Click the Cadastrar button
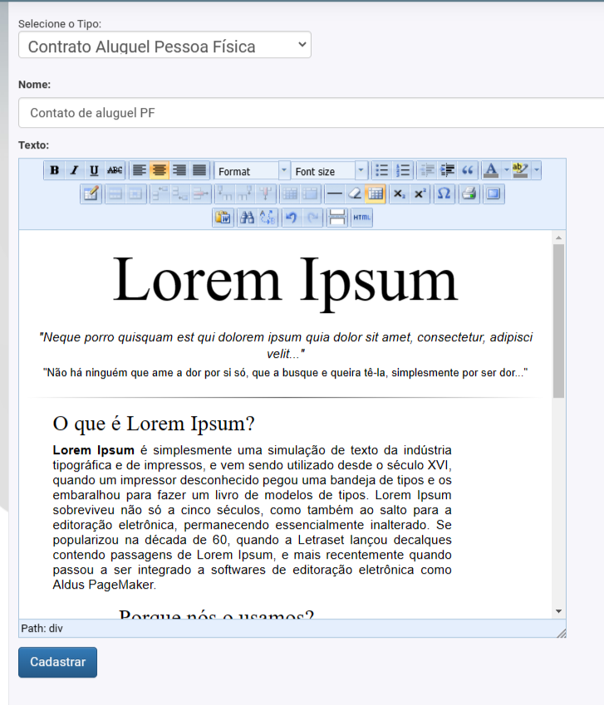The width and height of the screenshot is (604, 705). point(57,662)
